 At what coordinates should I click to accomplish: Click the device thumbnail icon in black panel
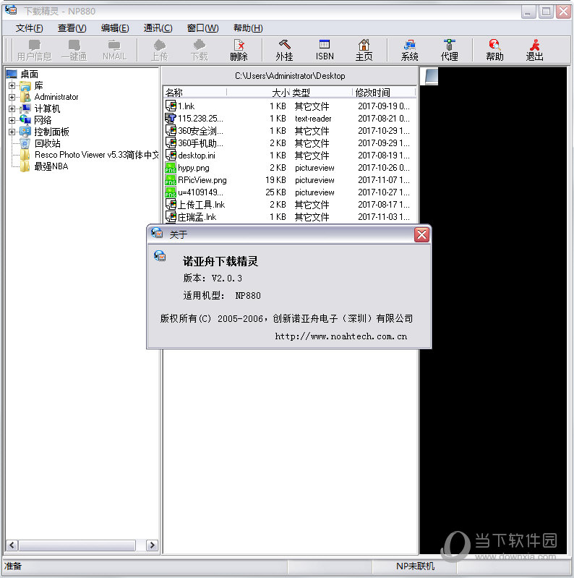(431, 76)
